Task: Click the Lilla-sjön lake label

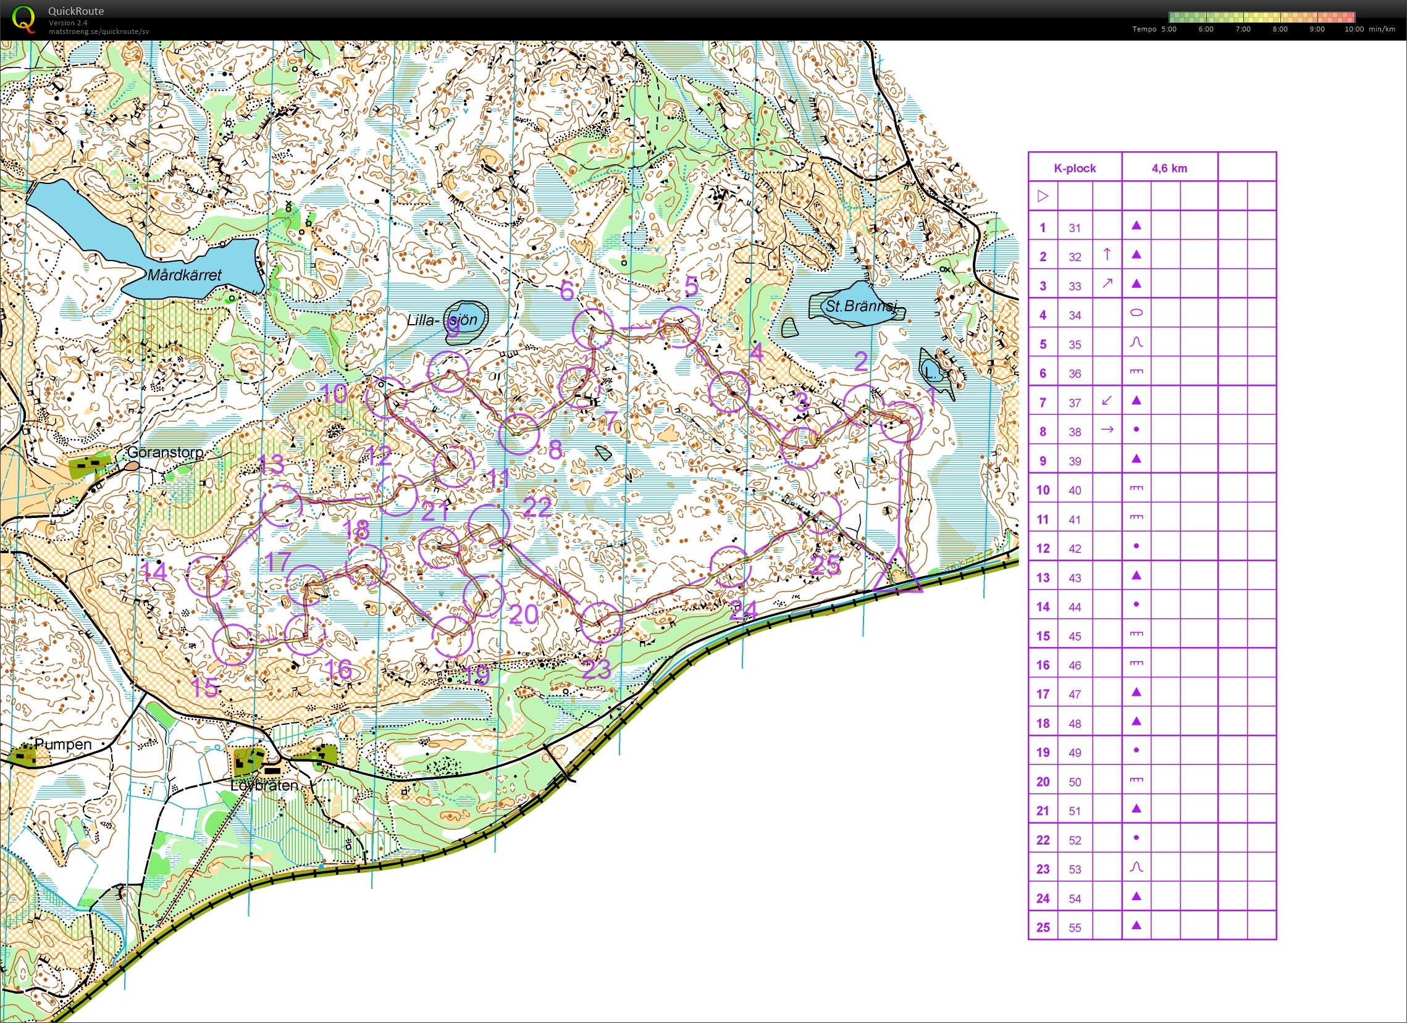Action: coord(442,320)
